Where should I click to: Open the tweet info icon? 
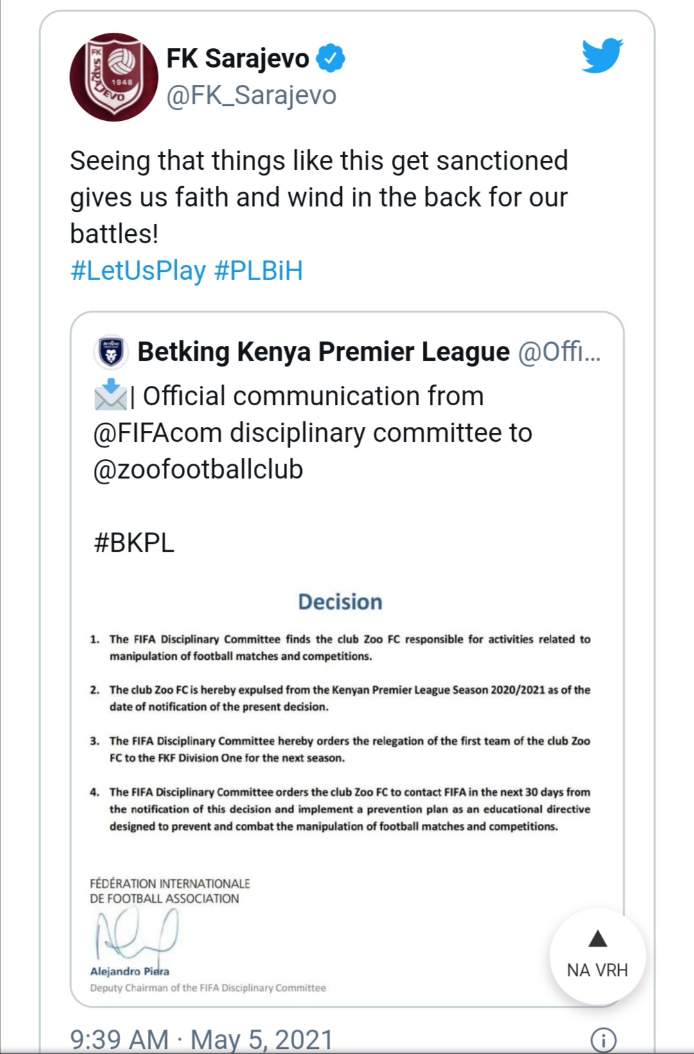(603, 1040)
